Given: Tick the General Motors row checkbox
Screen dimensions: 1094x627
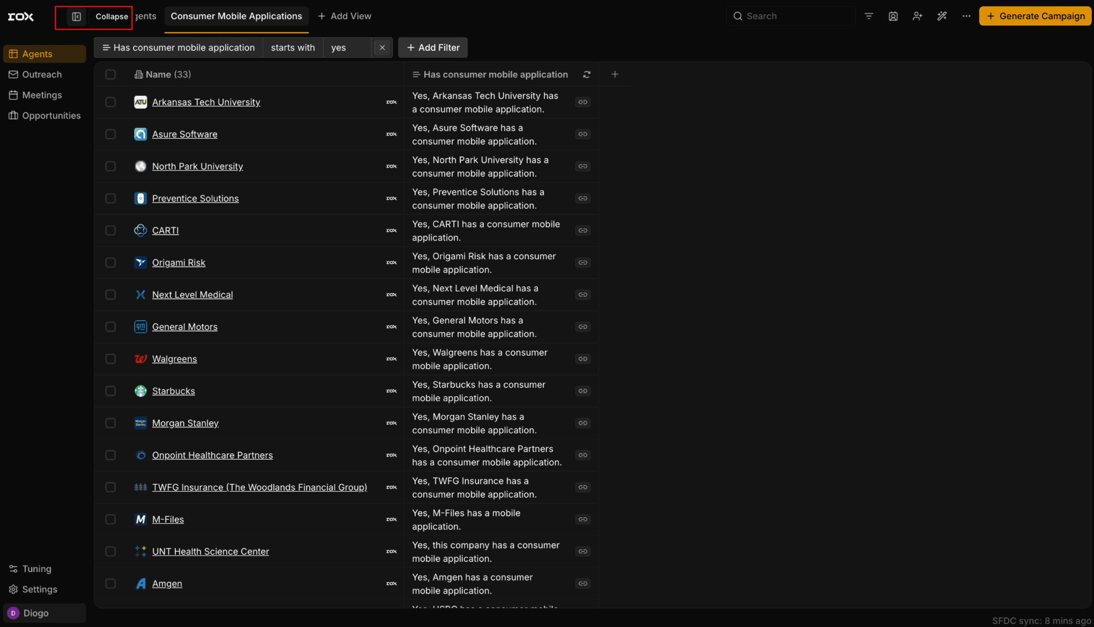Looking at the screenshot, I should coord(110,327).
